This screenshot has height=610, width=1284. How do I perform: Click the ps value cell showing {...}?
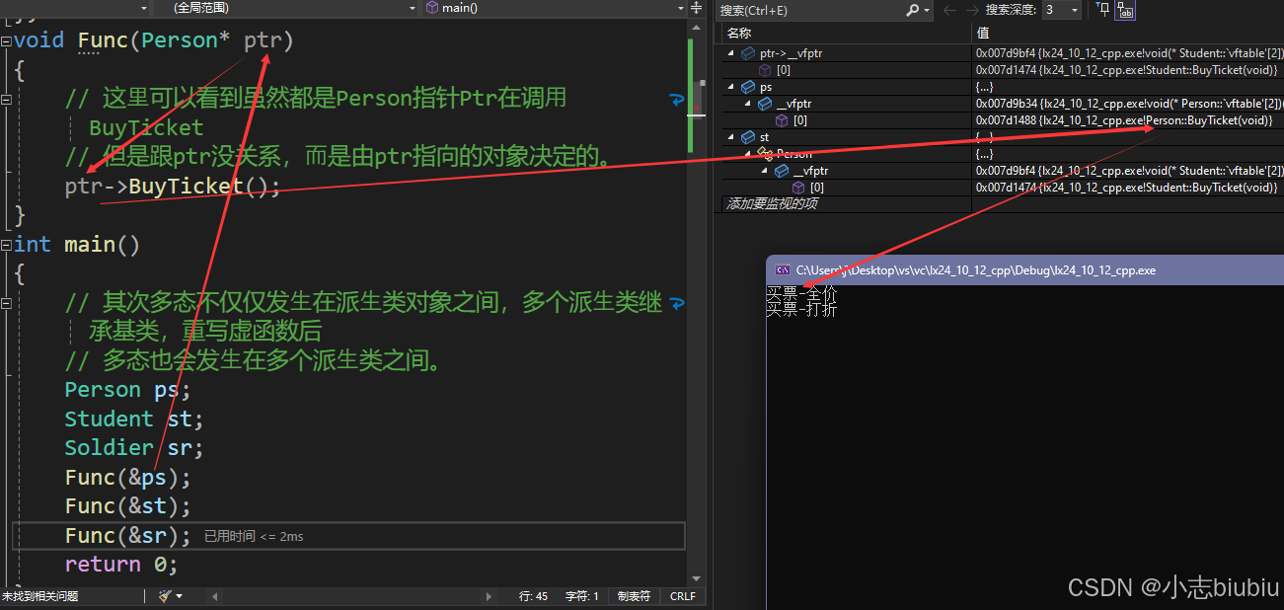point(1128,87)
